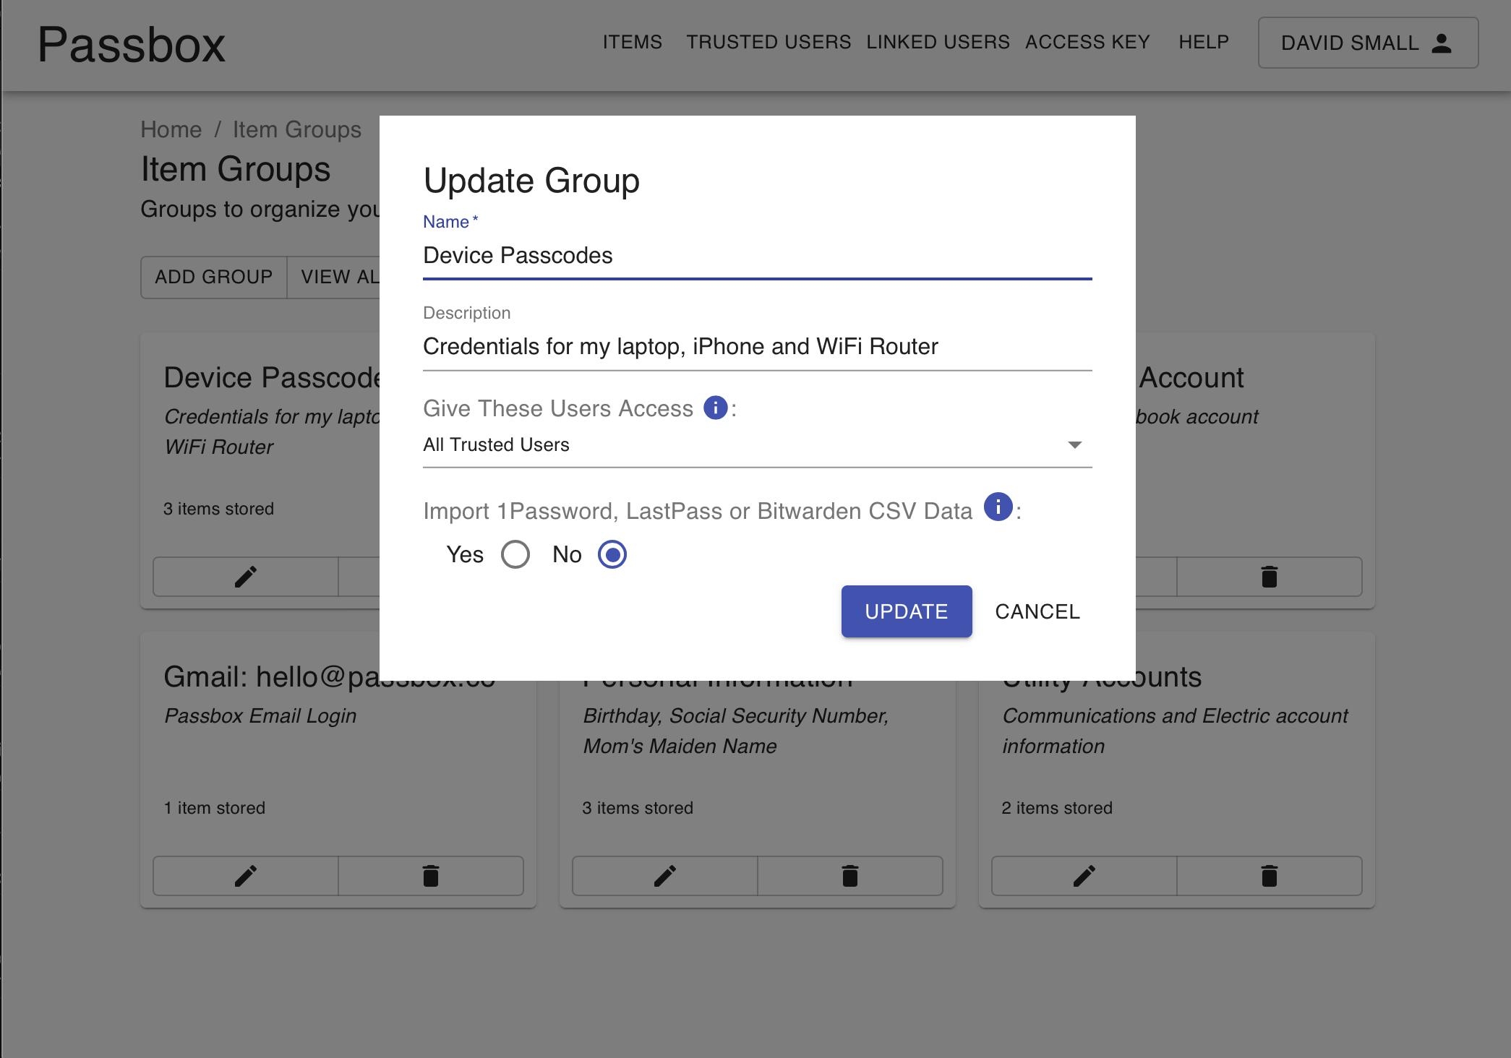This screenshot has width=1511, height=1058.
Task: Click the dropdown arrow for user access
Action: coord(1074,445)
